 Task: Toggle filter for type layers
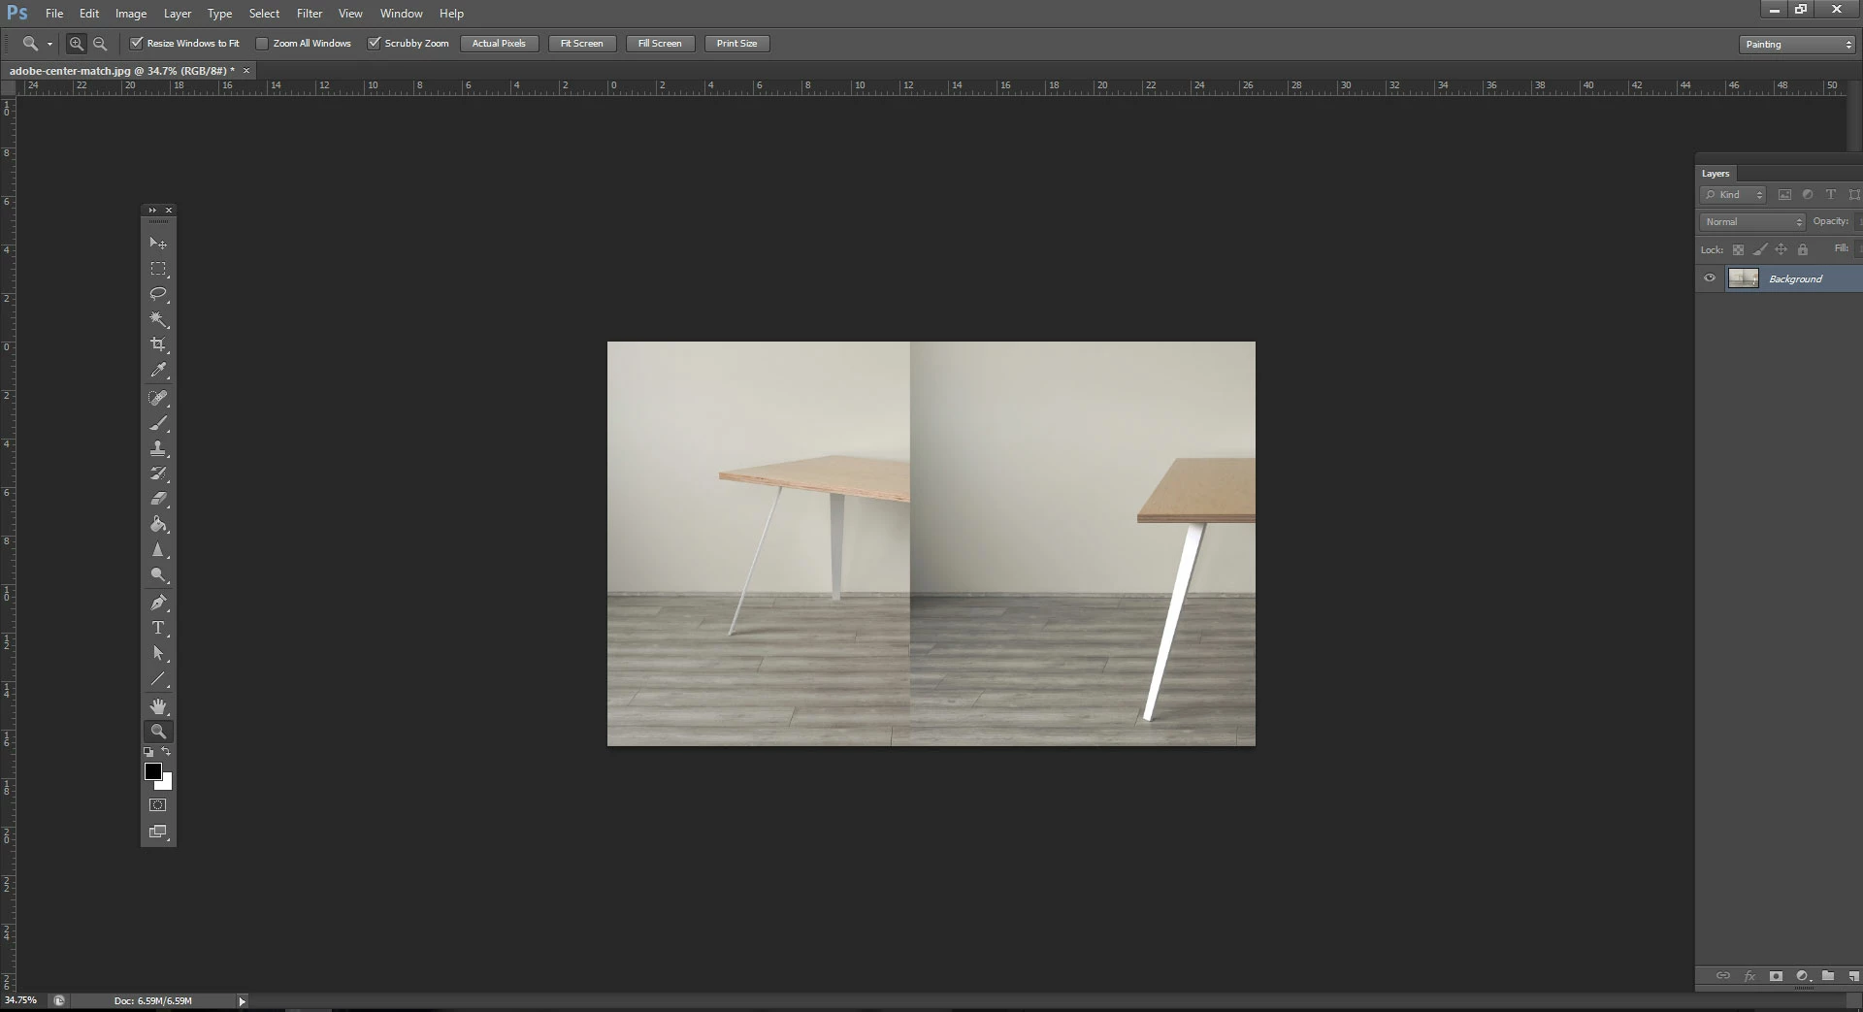coord(1831,195)
